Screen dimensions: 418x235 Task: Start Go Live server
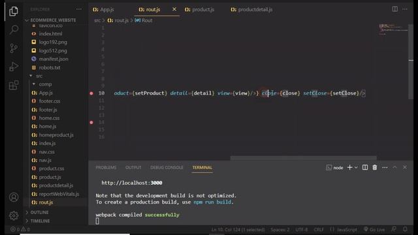[x=374, y=229]
